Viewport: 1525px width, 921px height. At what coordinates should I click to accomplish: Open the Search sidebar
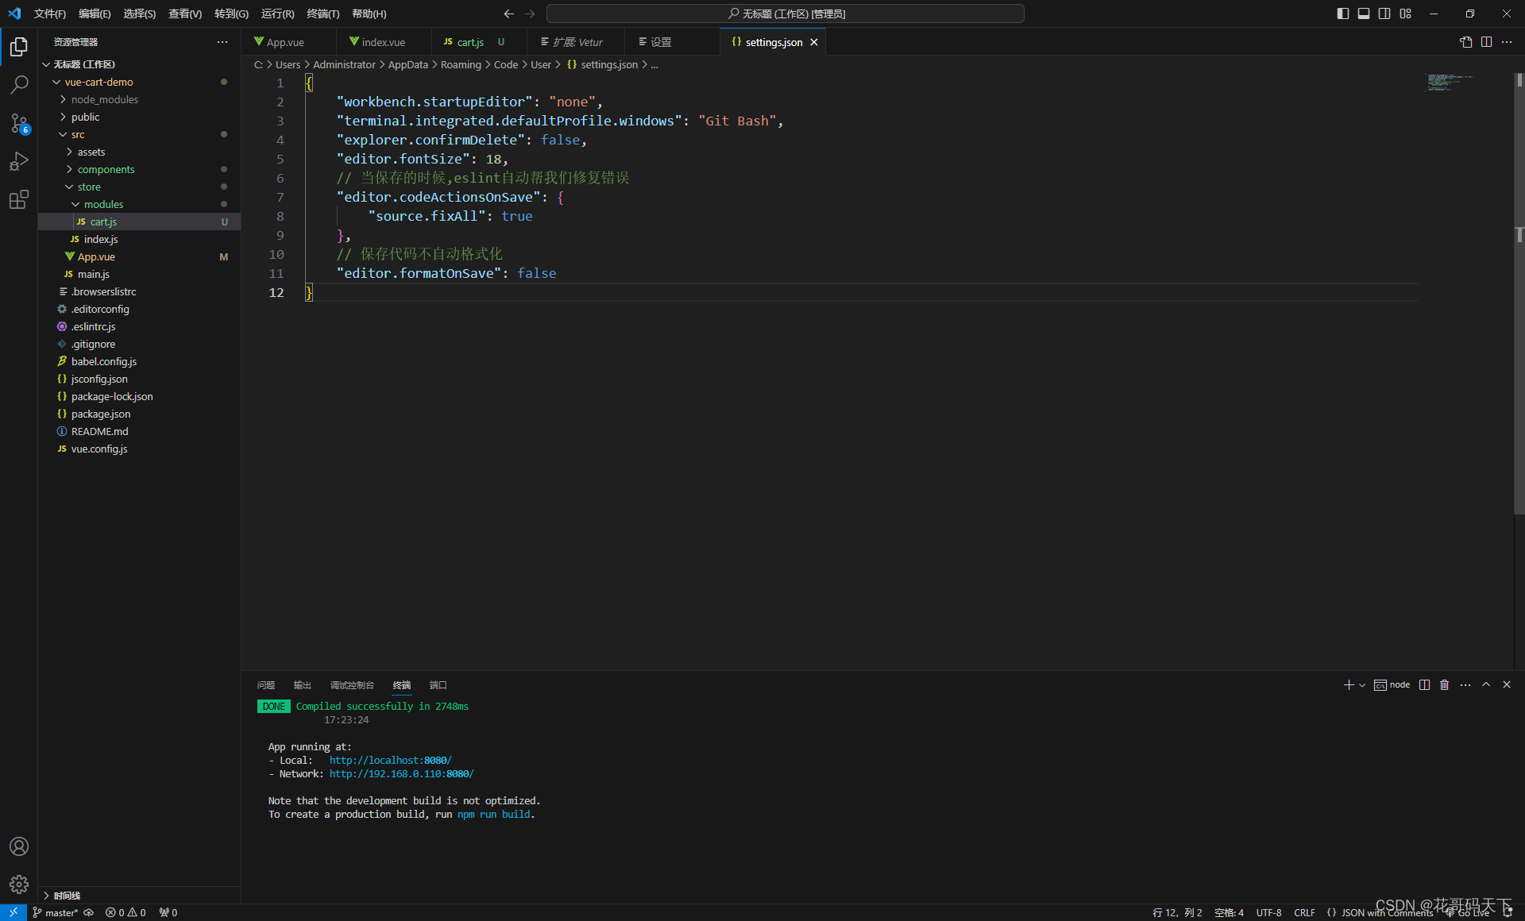19,84
